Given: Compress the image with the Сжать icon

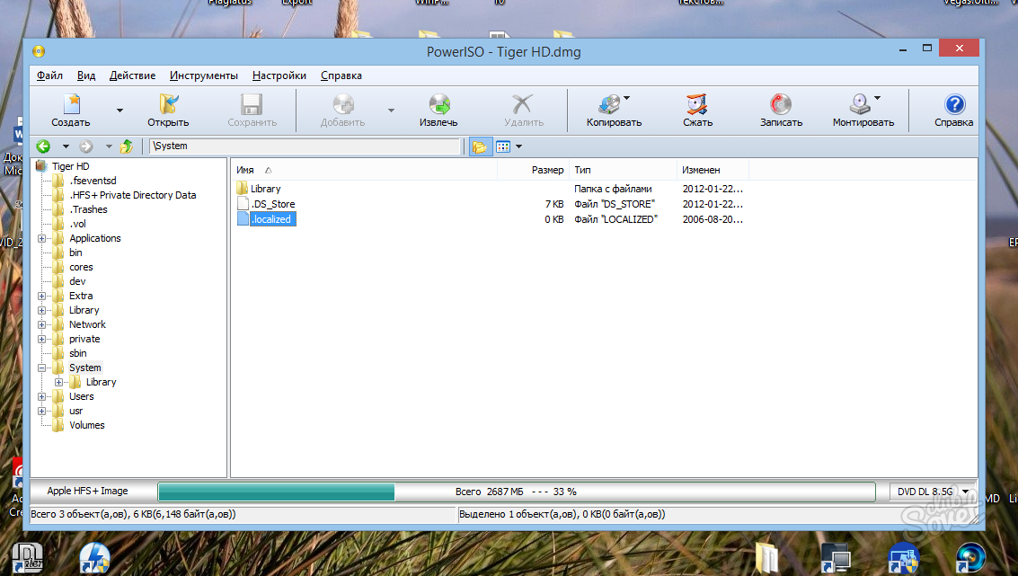Looking at the screenshot, I should point(697,104).
